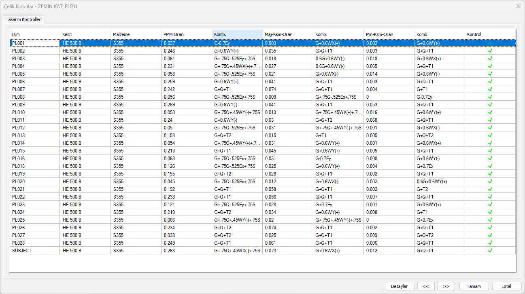Confirm with the Tamam button
The width and height of the screenshot is (525, 294).
(474, 286)
